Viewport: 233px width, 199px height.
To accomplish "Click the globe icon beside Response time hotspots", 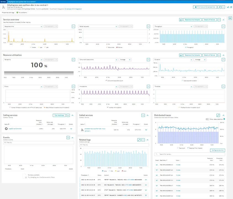I will (x=181, y=20).
